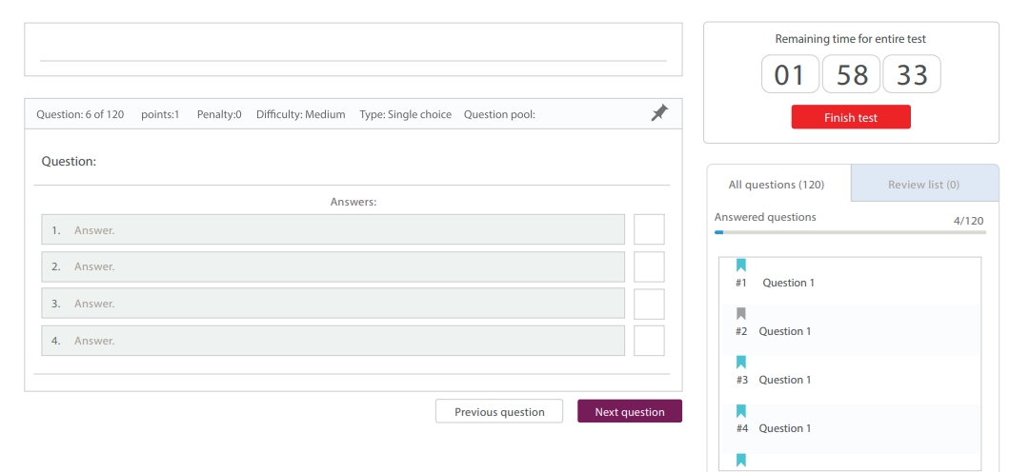
Task: Click the 'Answers:' heading above the answers
Action: (x=353, y=202)
